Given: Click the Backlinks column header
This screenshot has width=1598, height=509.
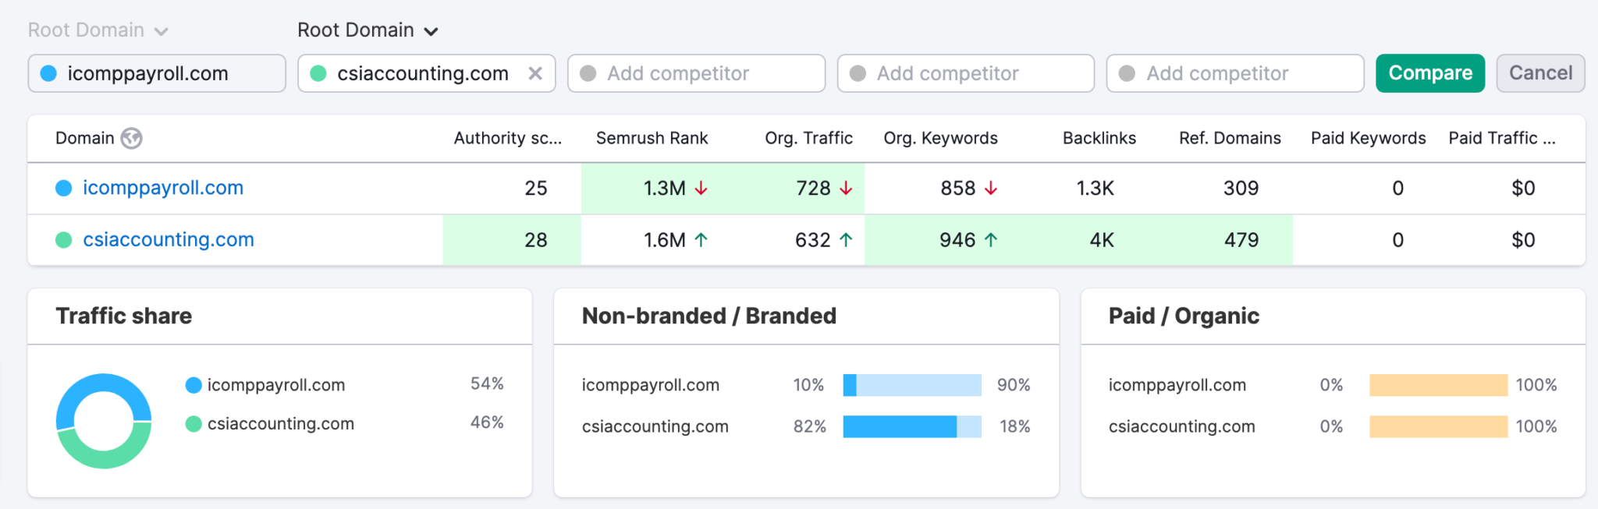Looking at the screenshot, I should click(x=1099, y=139).
